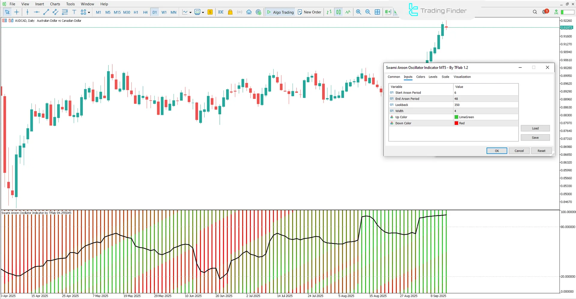Open the Tile Windows icon
The image size is (576, 299).
[377, 12]
